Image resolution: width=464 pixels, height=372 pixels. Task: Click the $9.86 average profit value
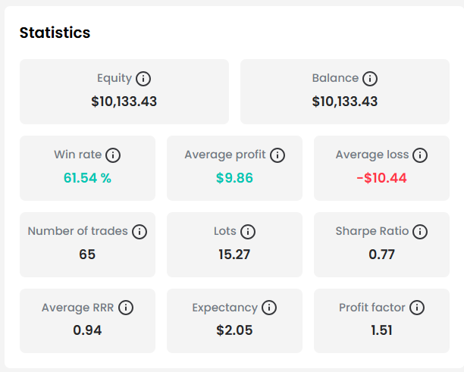click(234, 178)
